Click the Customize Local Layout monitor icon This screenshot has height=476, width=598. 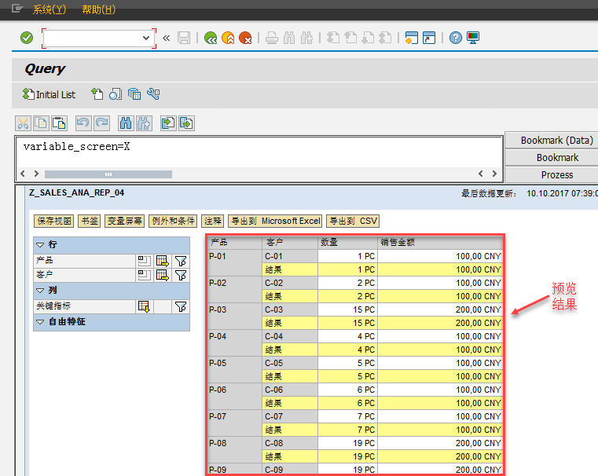[x=473, y=38]
